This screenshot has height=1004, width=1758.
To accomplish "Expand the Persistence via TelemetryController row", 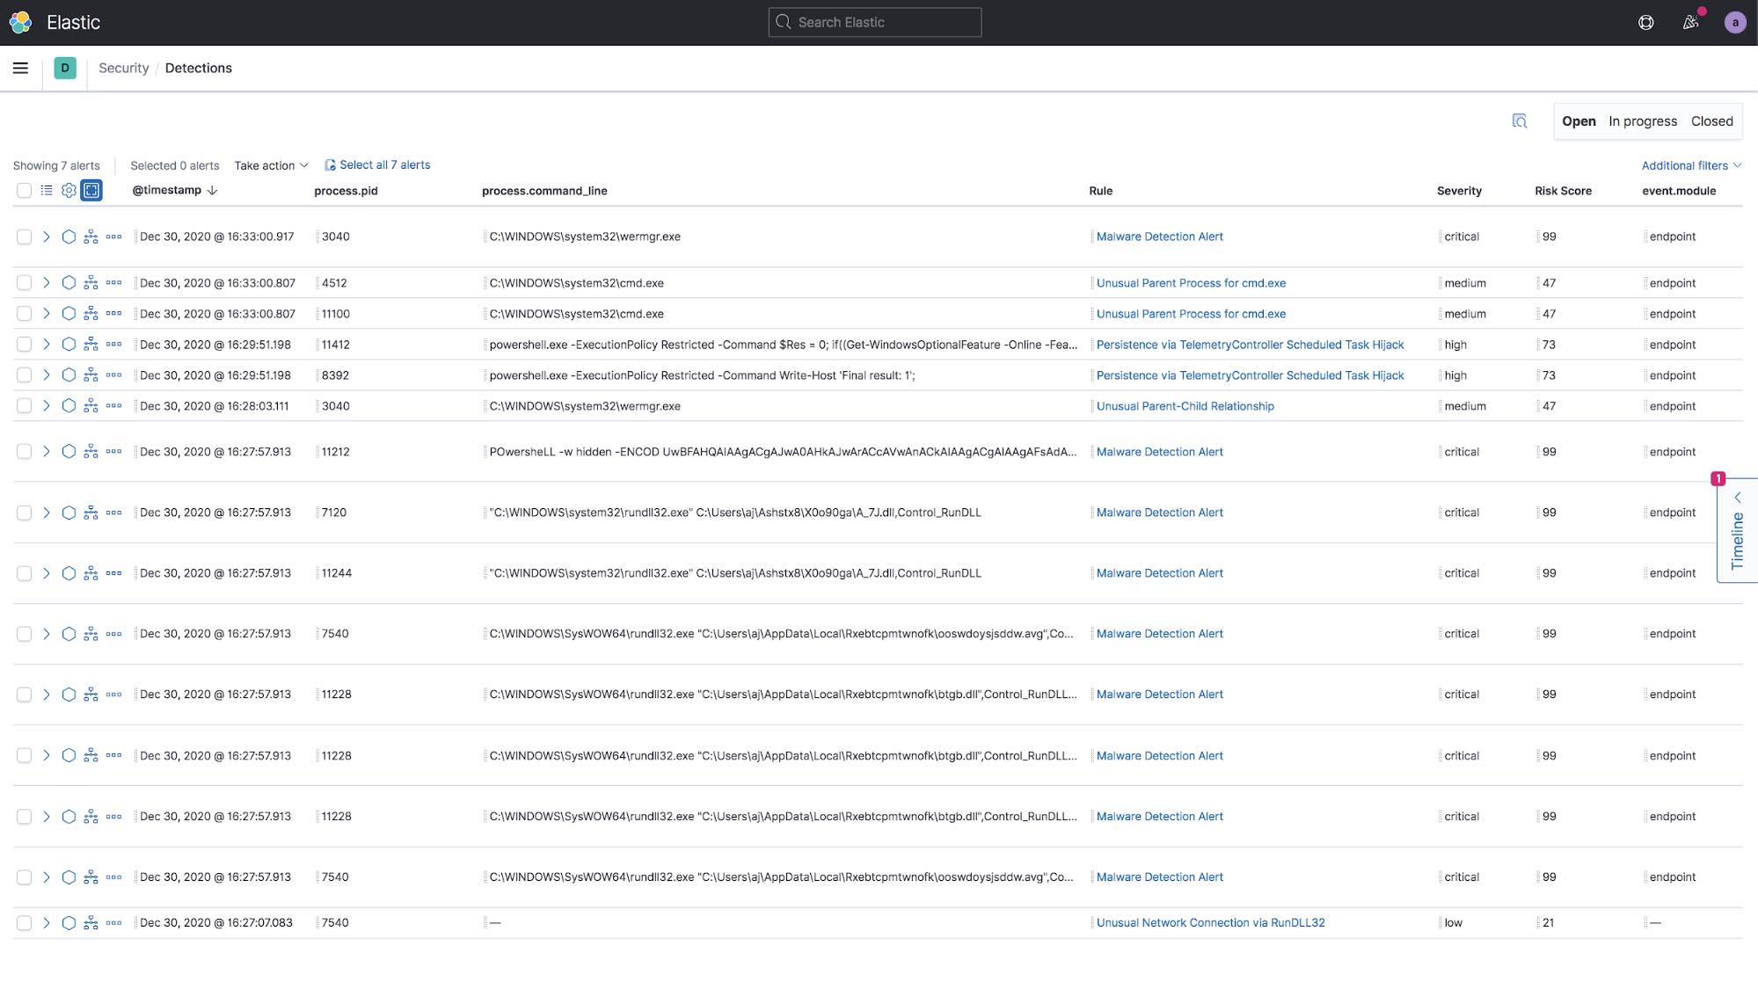I will (46, 344).
